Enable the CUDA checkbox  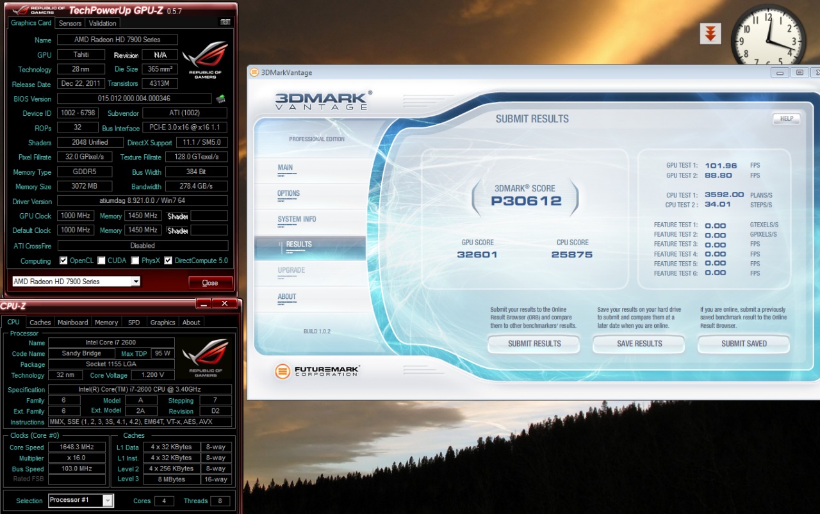[101, 261]
